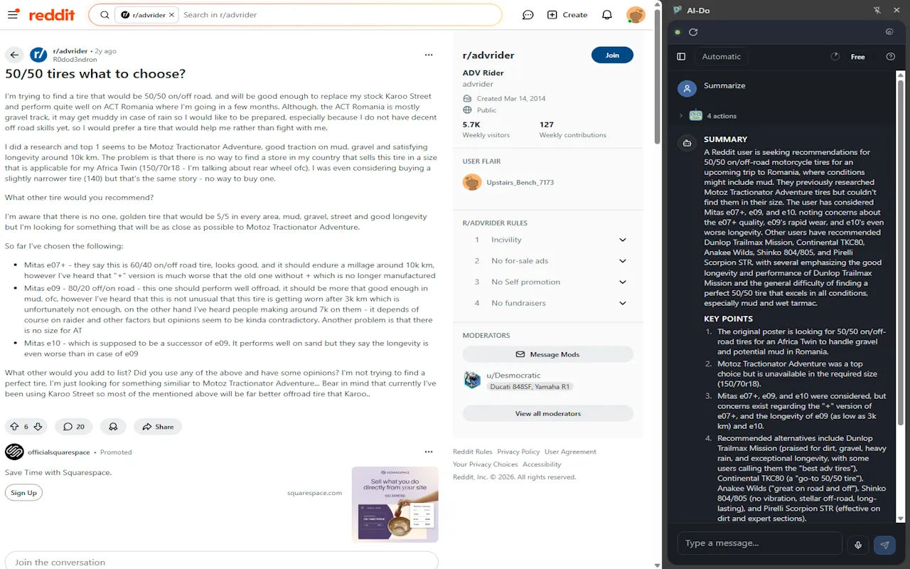Open Reddit chat bubble icon

(528, 14)
